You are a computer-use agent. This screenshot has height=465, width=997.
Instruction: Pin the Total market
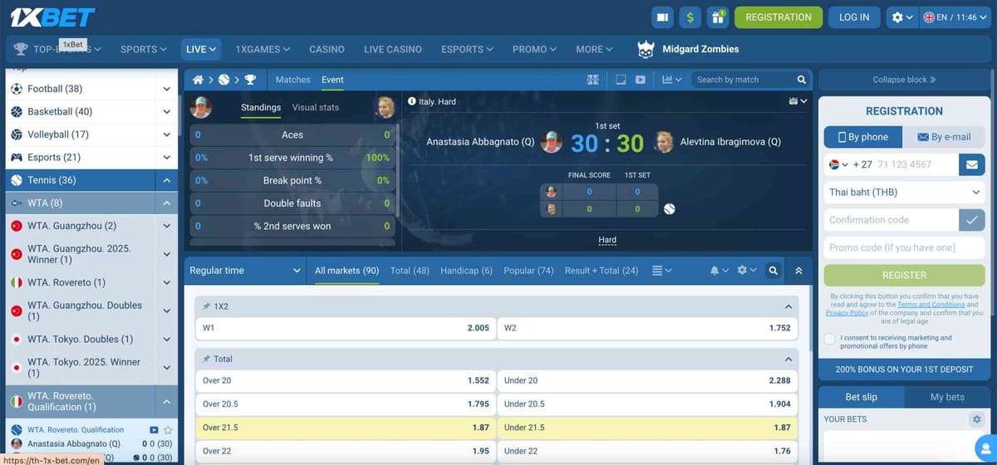click(x=207, y=359)
